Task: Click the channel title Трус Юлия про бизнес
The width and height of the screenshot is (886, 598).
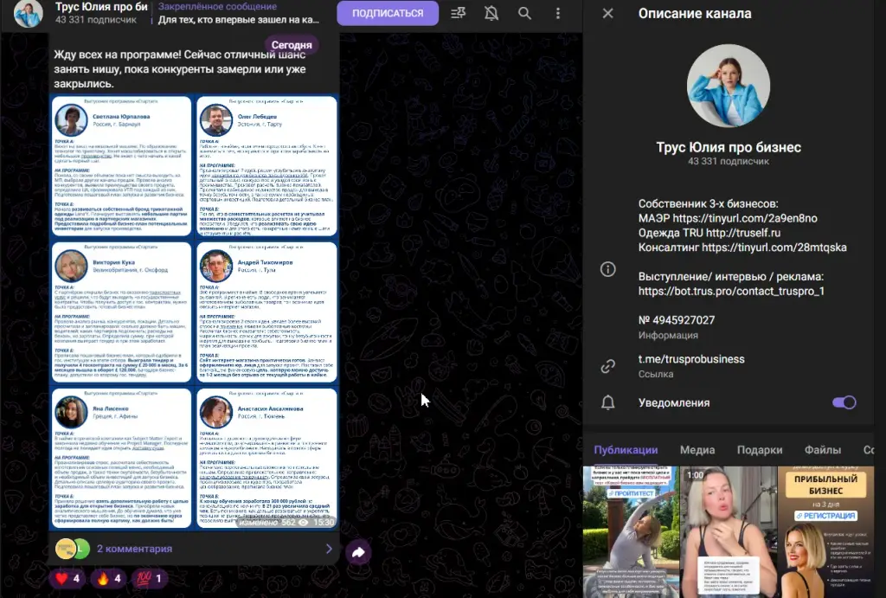Action: (x=729, y=147)
